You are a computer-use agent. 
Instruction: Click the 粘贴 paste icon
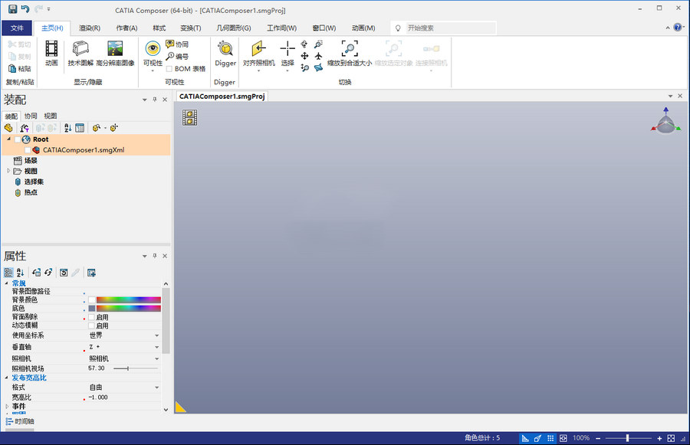[x=12, y=69]
